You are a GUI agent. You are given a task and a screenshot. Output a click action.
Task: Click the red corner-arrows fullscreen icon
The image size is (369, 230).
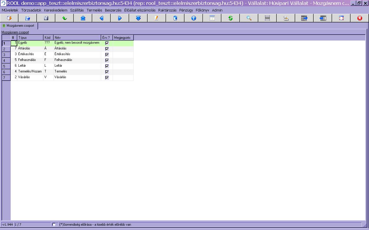[x=341, y=18]
